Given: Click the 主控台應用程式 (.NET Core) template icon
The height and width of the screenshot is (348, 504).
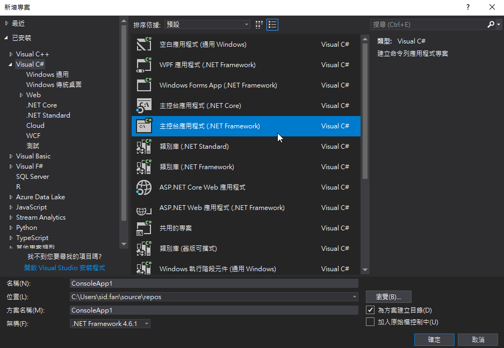Looking at the screenshot, I should pyautogui.click(x=144, y=105).
